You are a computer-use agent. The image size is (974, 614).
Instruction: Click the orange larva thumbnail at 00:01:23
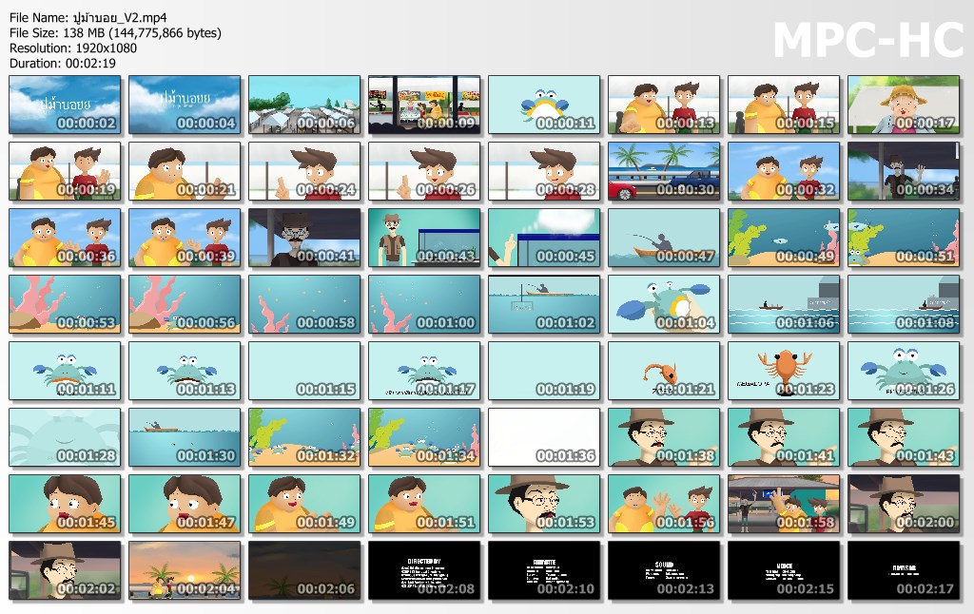(784, 372)
